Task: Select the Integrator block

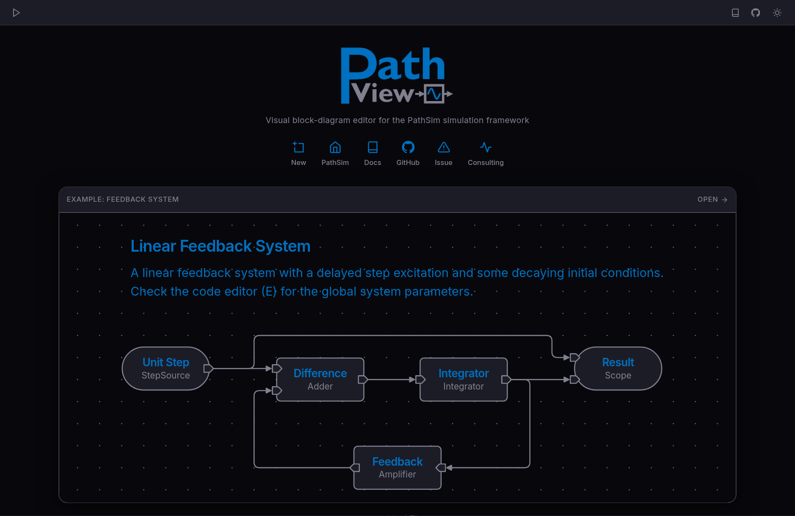Action: (464, 379)
